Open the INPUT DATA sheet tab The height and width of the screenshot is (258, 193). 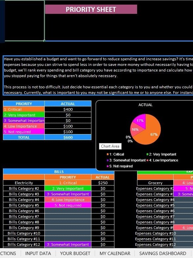click(x=38, y=253)
